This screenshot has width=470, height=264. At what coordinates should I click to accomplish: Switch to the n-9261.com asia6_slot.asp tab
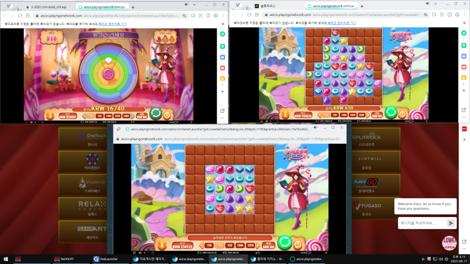49,7
